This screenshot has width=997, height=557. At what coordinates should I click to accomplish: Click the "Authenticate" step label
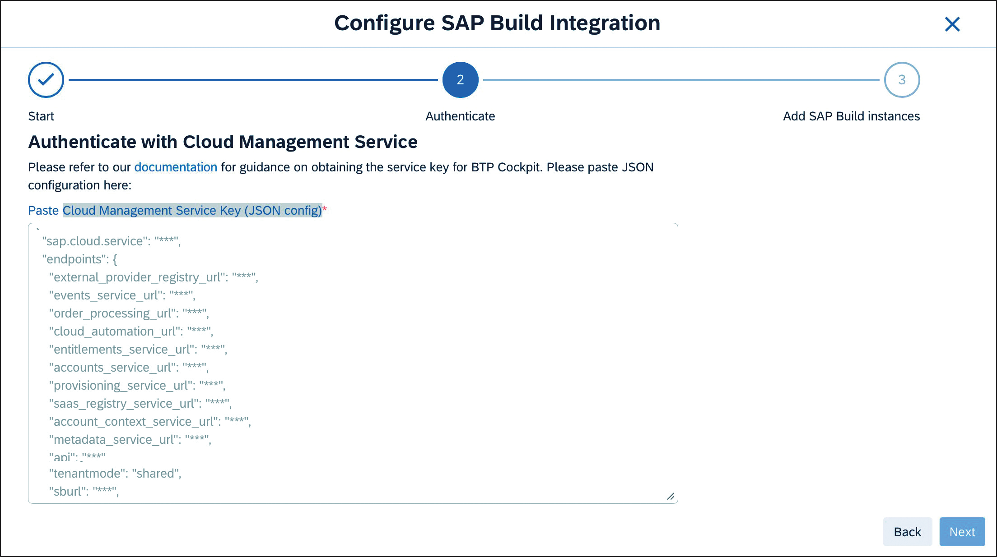coord(460,116)
